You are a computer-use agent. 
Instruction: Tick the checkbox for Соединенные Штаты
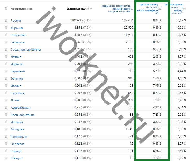6,49
